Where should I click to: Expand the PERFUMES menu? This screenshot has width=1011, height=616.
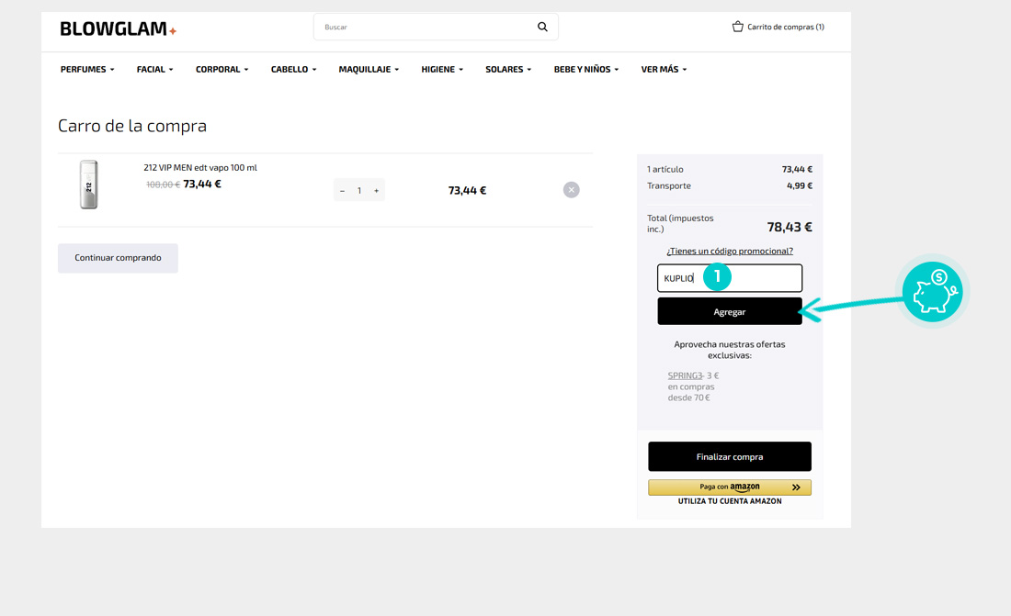click(x=87, y=70)
